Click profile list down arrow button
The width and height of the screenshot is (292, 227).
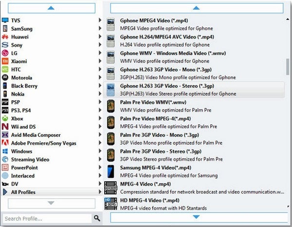click(199, 217)
